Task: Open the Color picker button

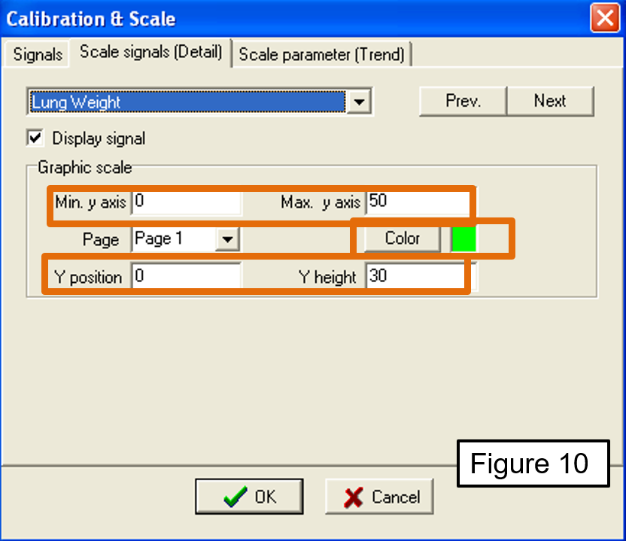Action: coord(402,239)
